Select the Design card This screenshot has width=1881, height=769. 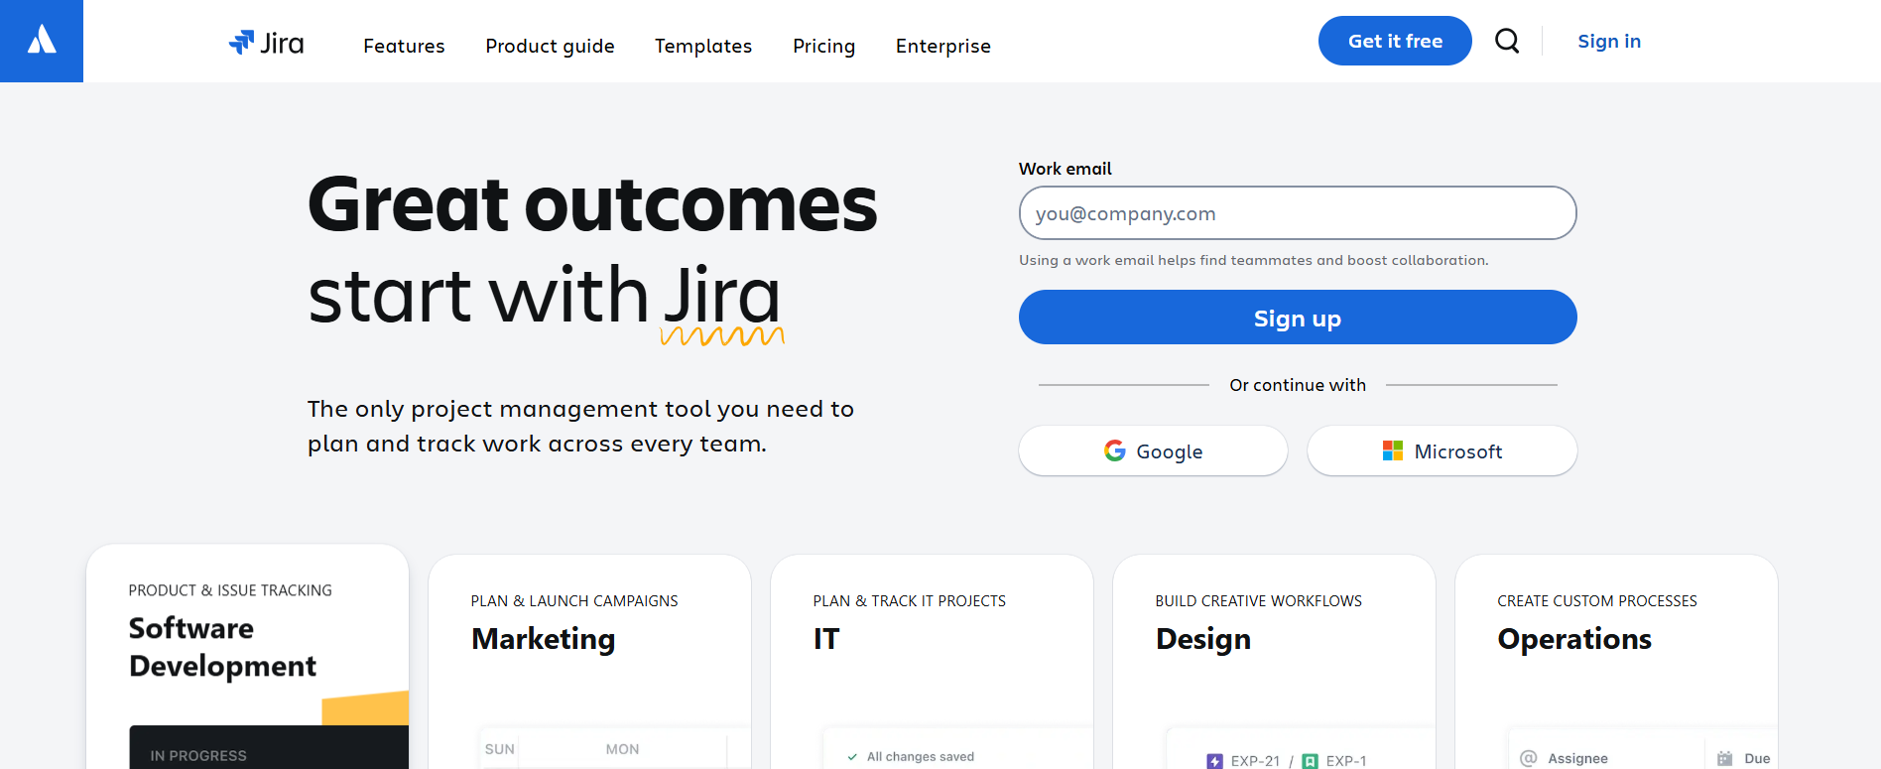(x=1274, y=662)
